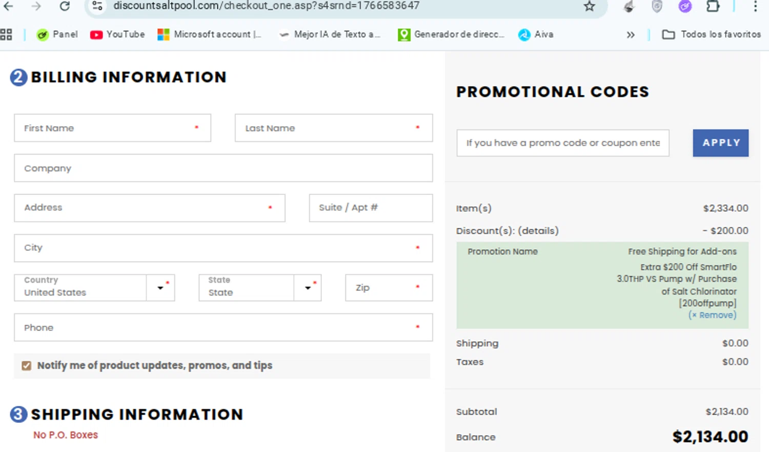This screenshot has width=769, height=452.
Task: Open Todos los favoritos folder
Action: coord(712,34)
